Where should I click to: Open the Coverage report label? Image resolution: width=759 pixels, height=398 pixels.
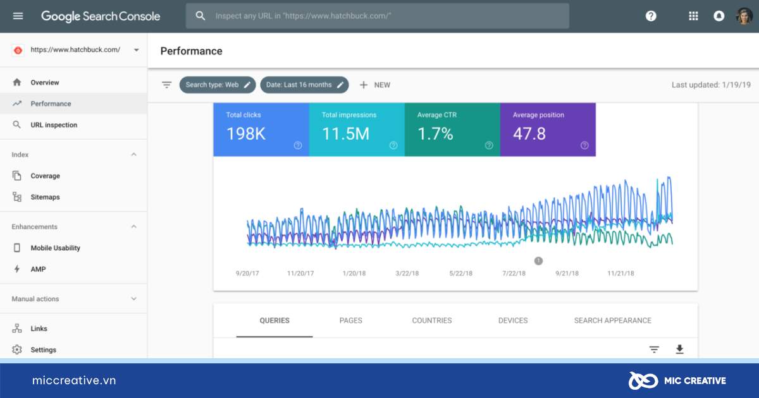46,176
